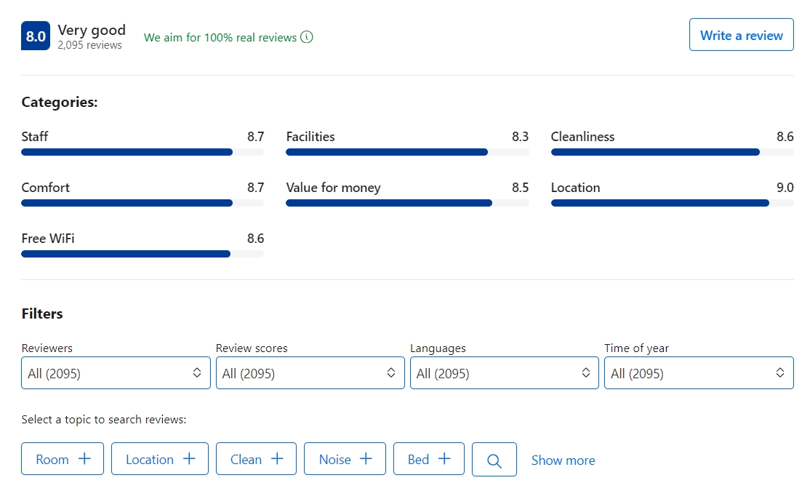Screen dimensions: 810x483
Task: Click the magnifier search topic icon button
Action: click(x=494, y=460)
